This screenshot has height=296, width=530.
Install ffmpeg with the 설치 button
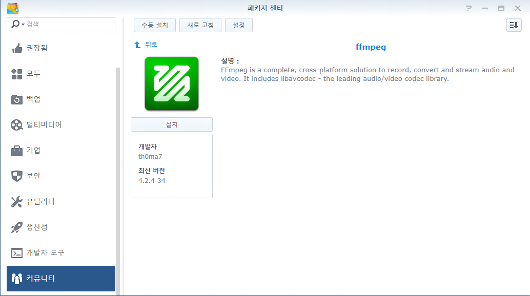click(x=172, y=124)
